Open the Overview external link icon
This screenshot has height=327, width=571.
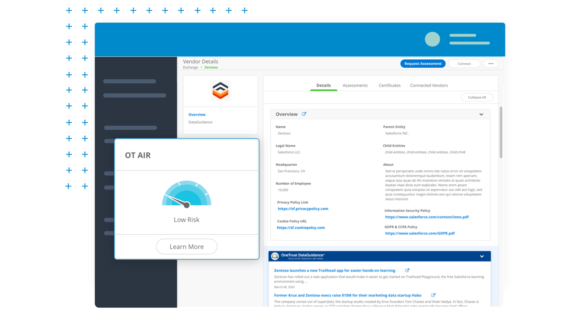(304, 114)
